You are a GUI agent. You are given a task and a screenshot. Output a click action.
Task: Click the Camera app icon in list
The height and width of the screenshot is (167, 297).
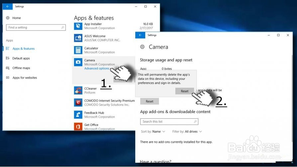point(78,62)
